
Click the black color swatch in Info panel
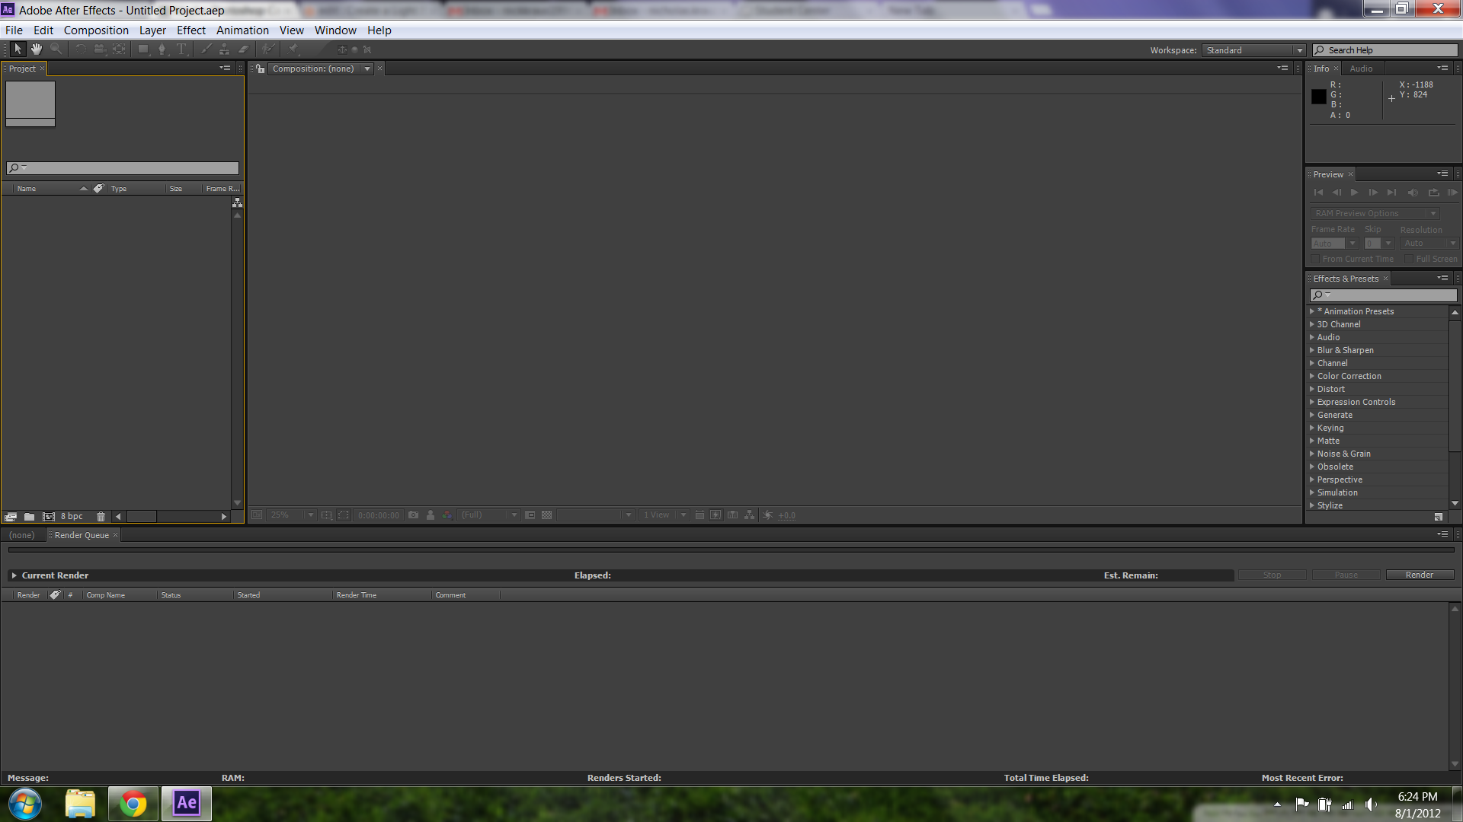[1319, 97]
